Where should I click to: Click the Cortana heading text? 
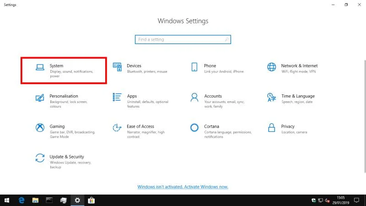[211, 126]
